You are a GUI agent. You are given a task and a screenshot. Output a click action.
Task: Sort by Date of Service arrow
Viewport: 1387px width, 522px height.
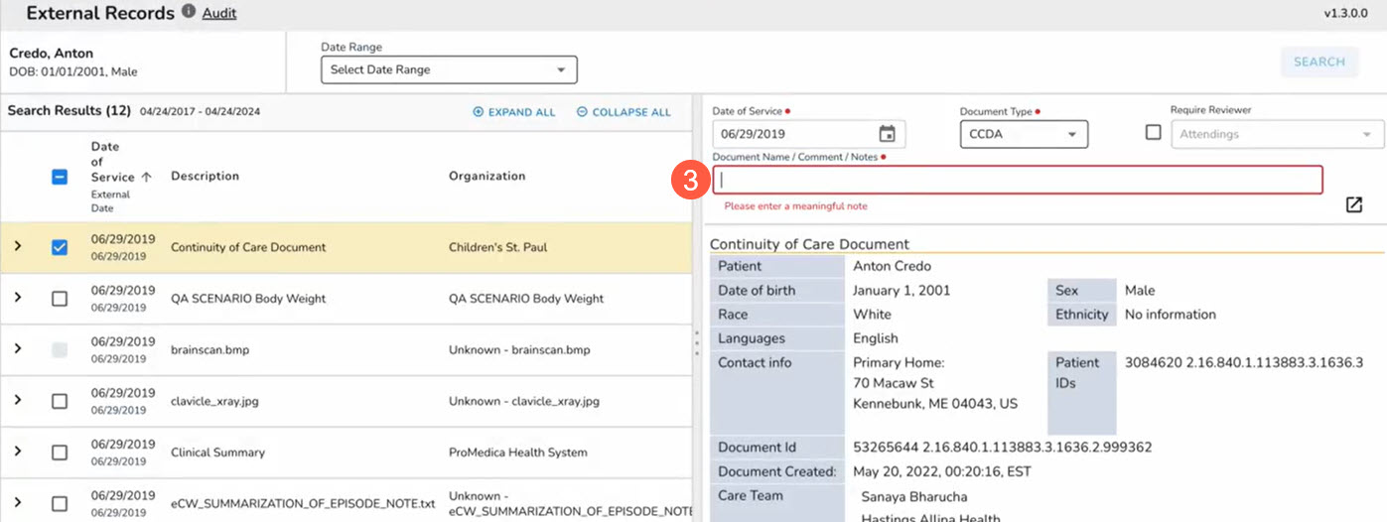pyautogui.click(x=147, y=178)
